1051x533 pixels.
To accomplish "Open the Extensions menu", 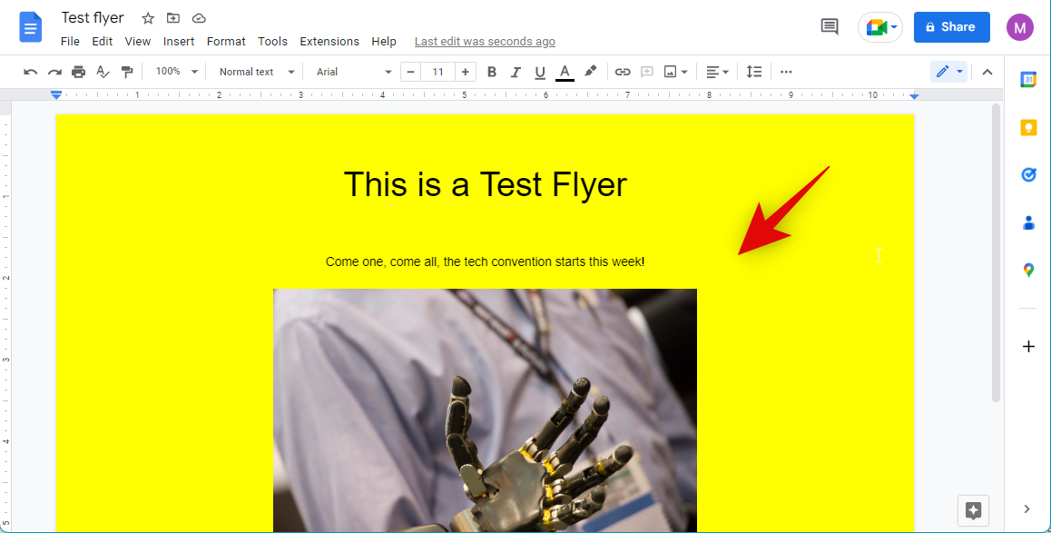I will click(x=329, y=42).
